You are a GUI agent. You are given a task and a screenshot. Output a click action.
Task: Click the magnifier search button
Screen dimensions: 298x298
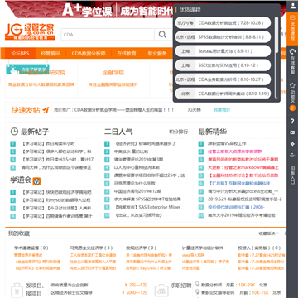(x=162, y=35)
